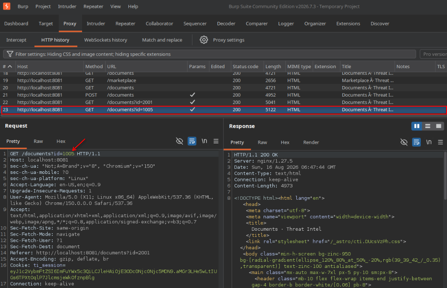Click the Response panel vertical scrollbar
The height and width of the screenshot is (288, 447).
[445, 176]
